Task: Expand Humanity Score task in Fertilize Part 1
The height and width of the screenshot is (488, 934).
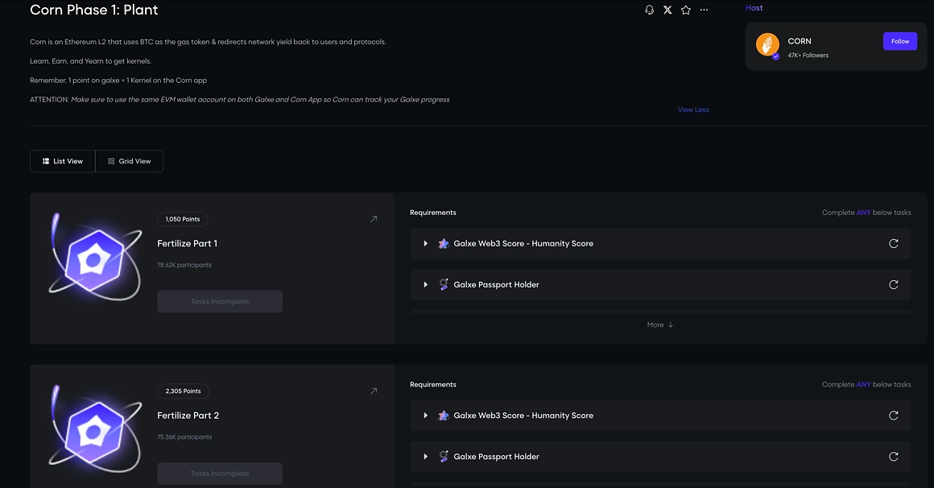Action: coord(425,244)
